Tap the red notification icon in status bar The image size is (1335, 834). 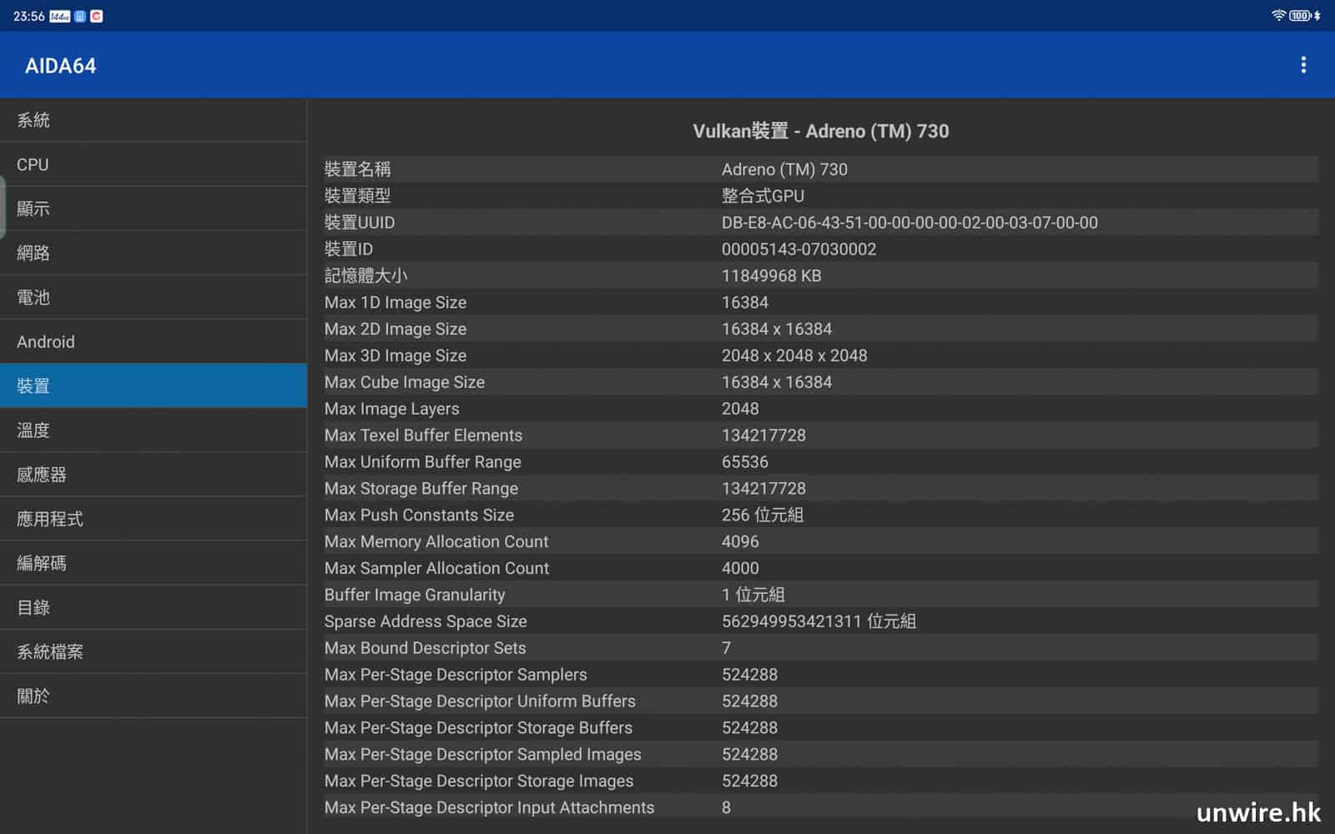tap(97, 17)
